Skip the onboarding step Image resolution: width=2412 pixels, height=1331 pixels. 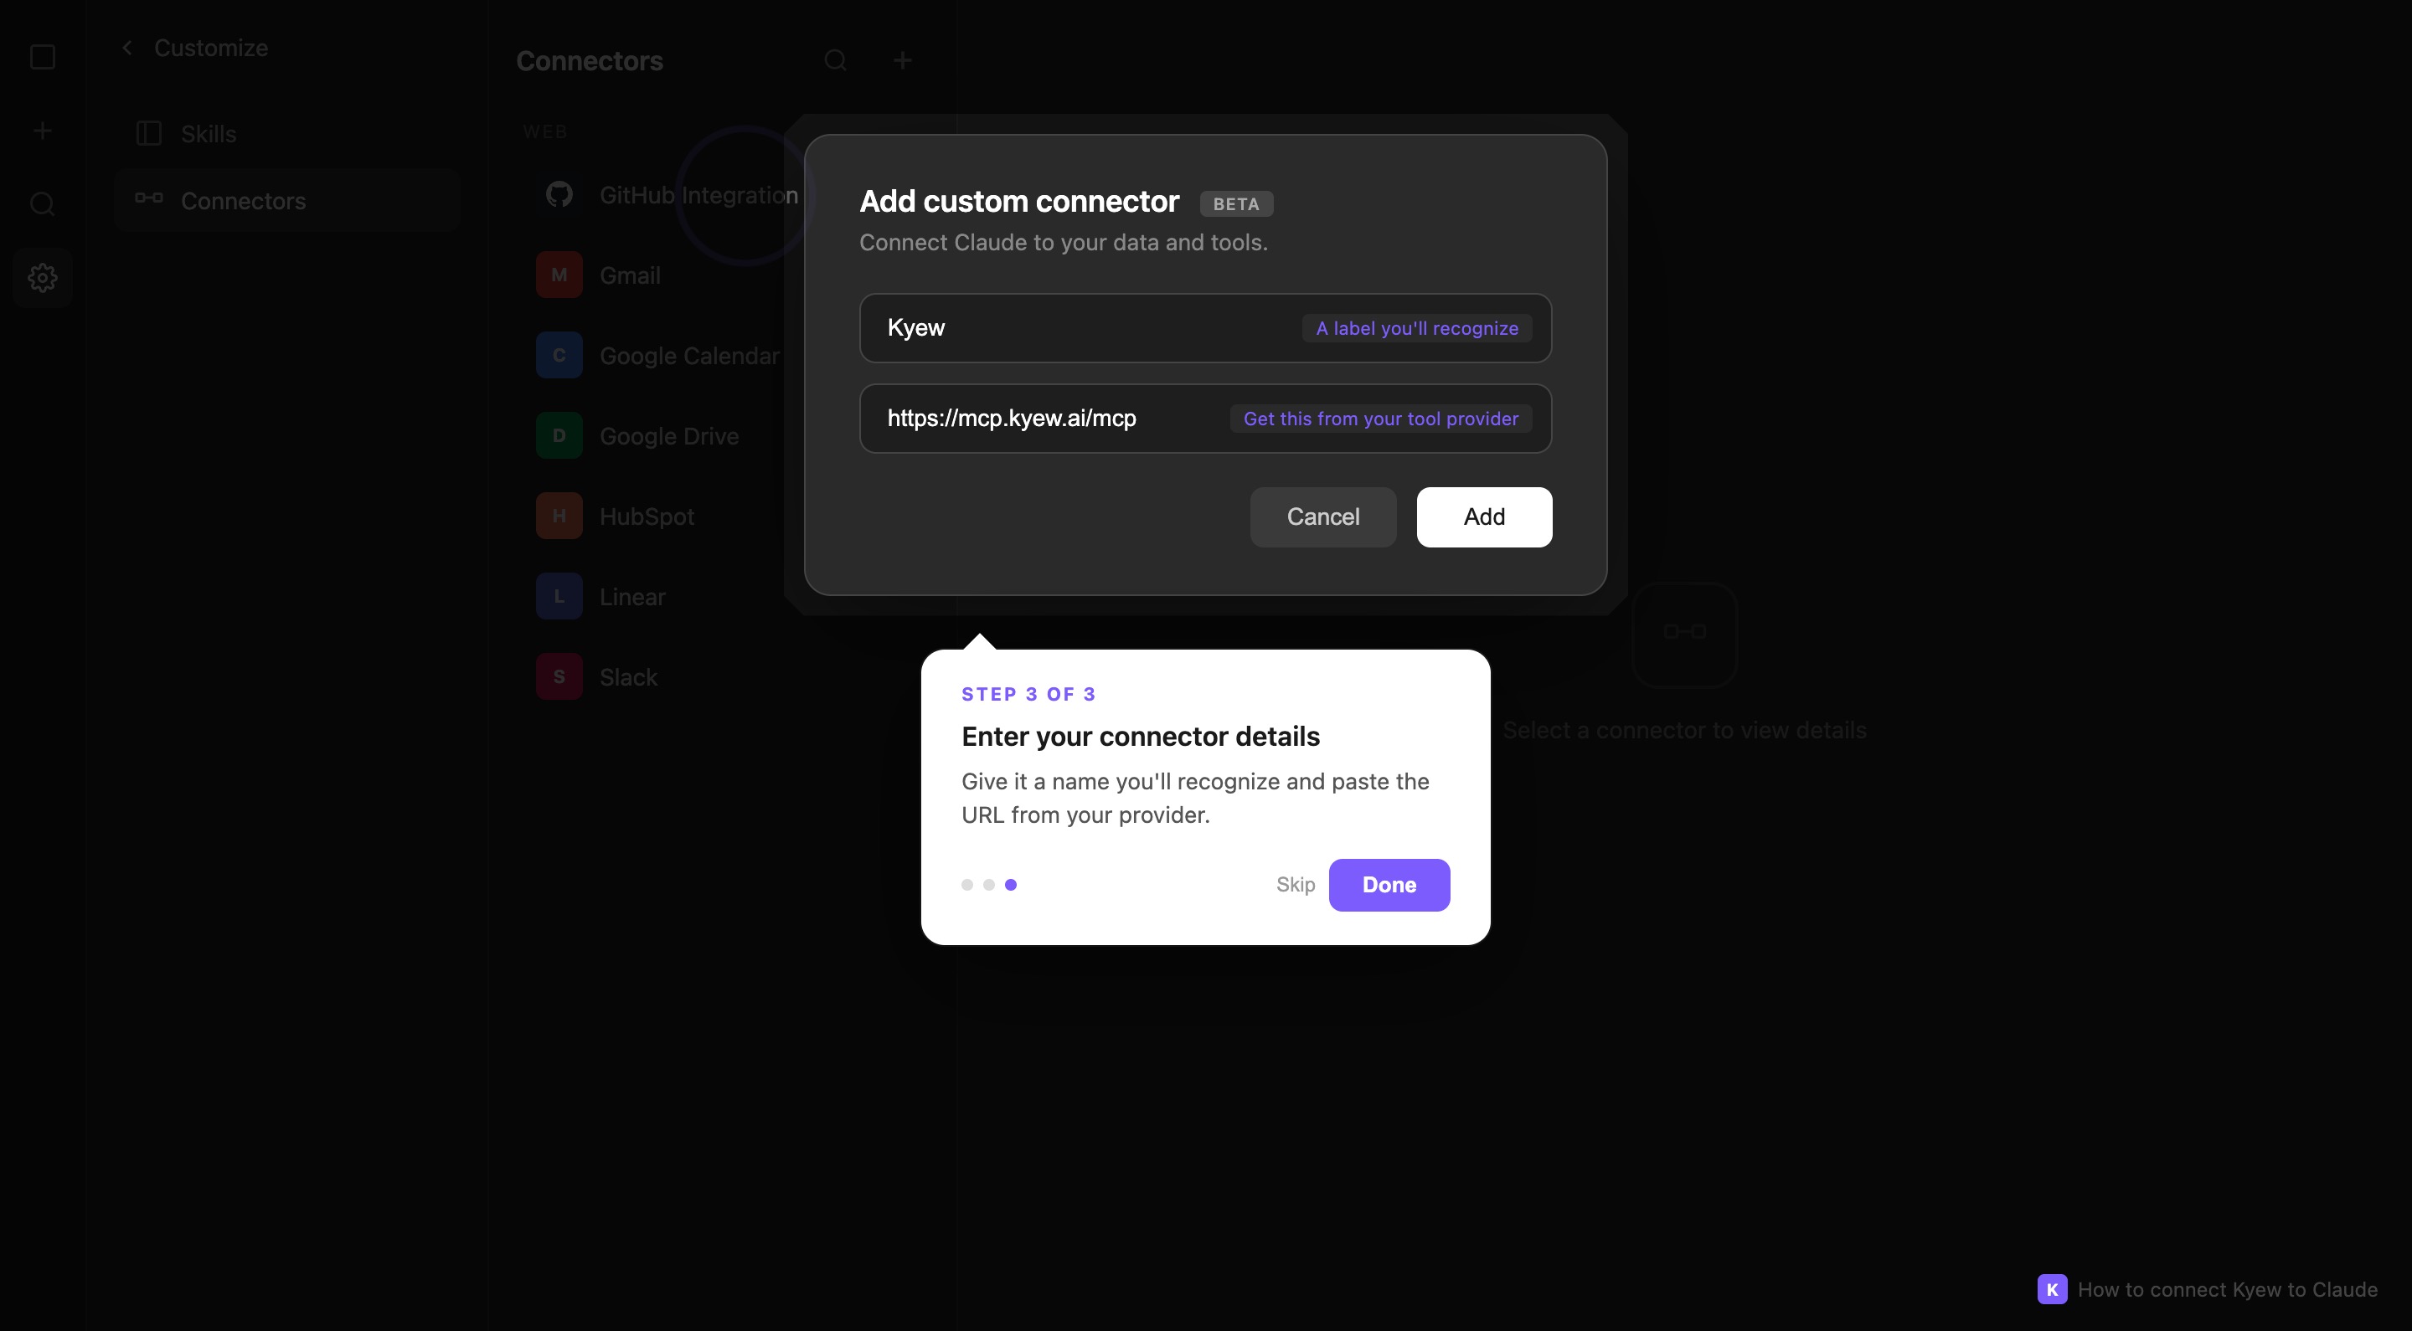pos(1295,884)
